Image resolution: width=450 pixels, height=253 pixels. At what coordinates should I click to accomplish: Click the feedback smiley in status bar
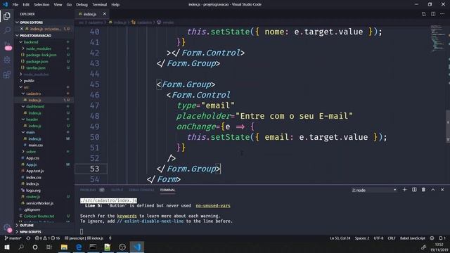click(x=432, y=238)
